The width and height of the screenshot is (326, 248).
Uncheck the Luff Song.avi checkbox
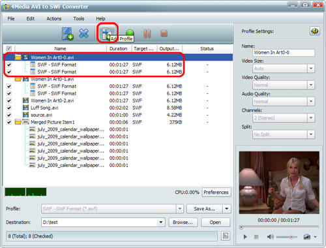(9, 108)
